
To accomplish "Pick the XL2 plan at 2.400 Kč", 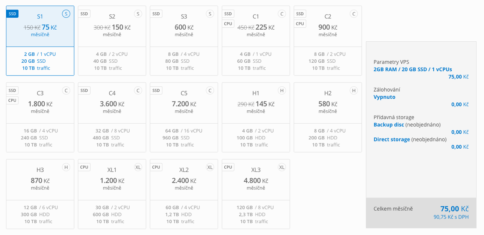I will point(184,194).
